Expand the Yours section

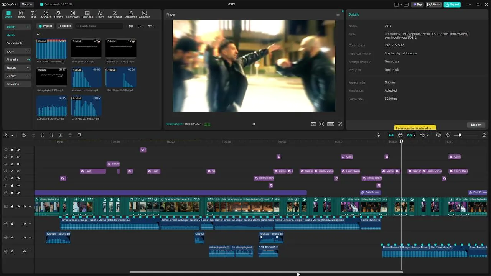[x=28, y=51]
